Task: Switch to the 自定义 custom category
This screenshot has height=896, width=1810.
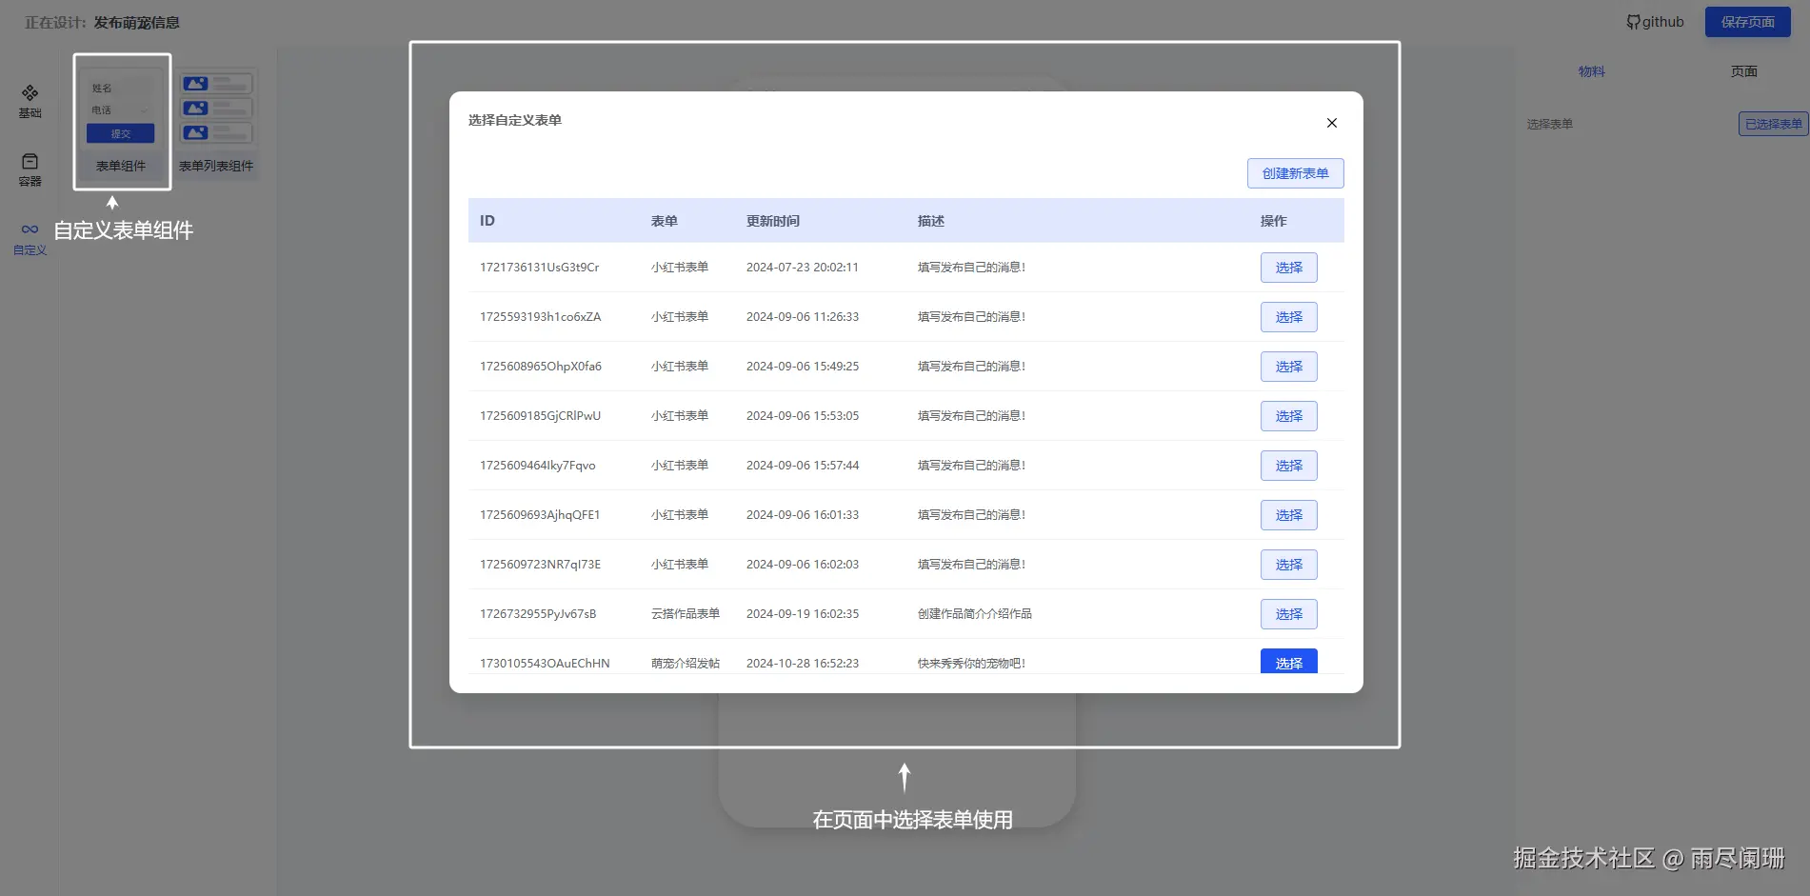Action: tap(30, 239)
